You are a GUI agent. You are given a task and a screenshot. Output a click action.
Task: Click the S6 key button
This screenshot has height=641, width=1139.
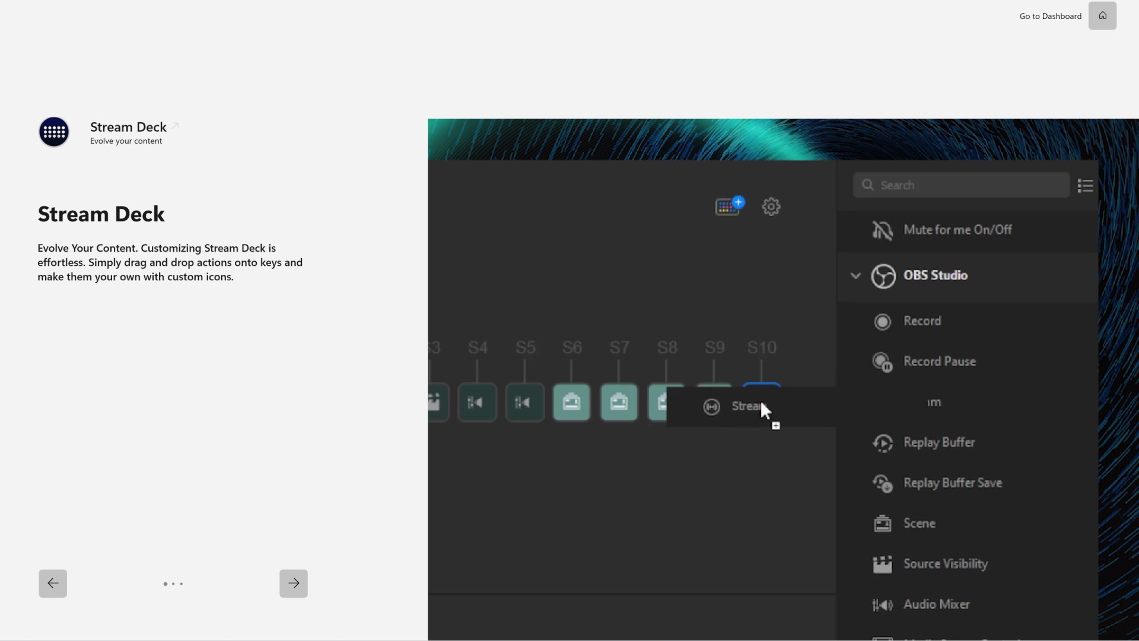tap(571, 402)
